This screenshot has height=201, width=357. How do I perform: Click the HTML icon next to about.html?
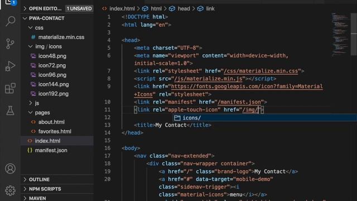(33, 122)
